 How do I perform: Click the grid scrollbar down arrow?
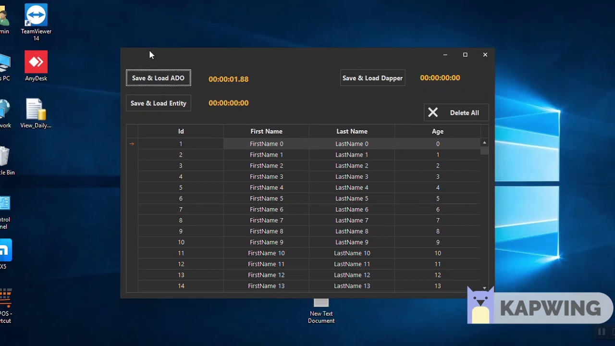click(484, 288)
